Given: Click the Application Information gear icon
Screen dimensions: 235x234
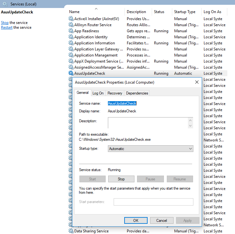Looking at the screenshot, I should 71,43.
